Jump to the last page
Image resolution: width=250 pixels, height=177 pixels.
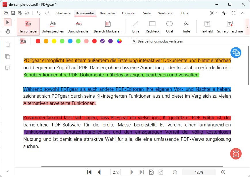tap(142, 172)
